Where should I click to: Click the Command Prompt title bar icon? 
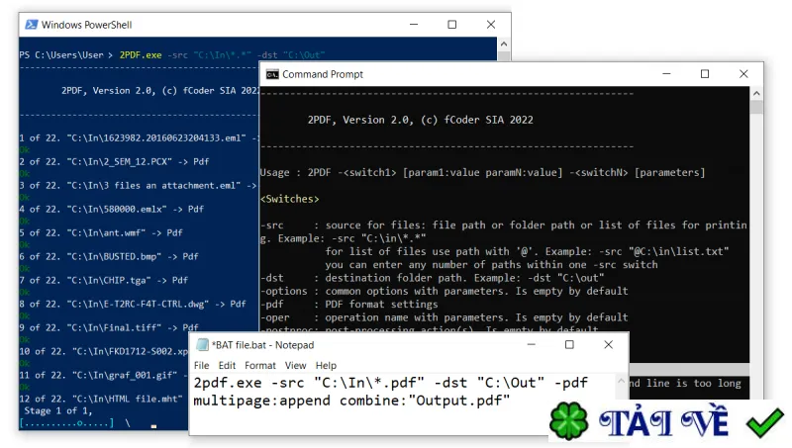pyautogui.click(x=272, y=74)
